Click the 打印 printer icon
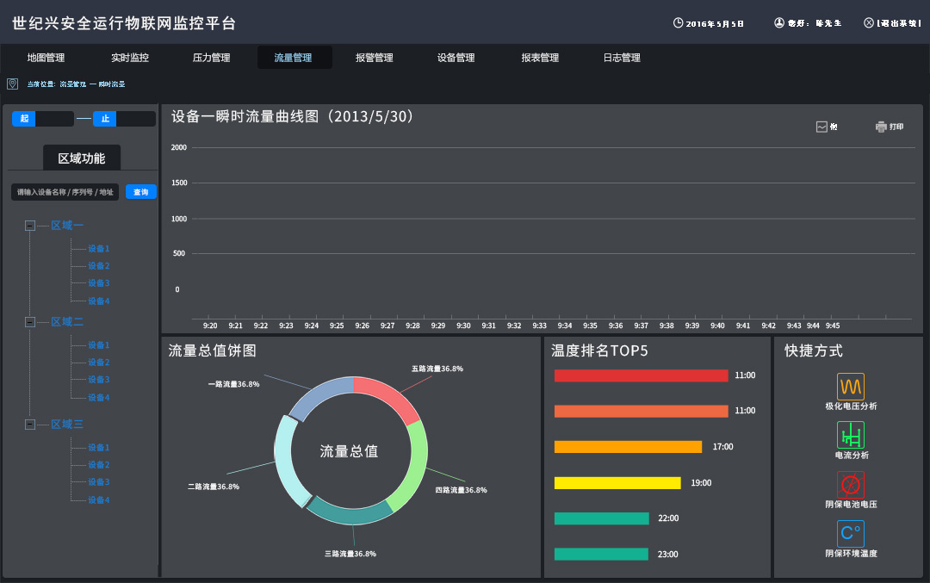This screenshot has width=930, height=583. pyautogui.click(x=880, y=126)
